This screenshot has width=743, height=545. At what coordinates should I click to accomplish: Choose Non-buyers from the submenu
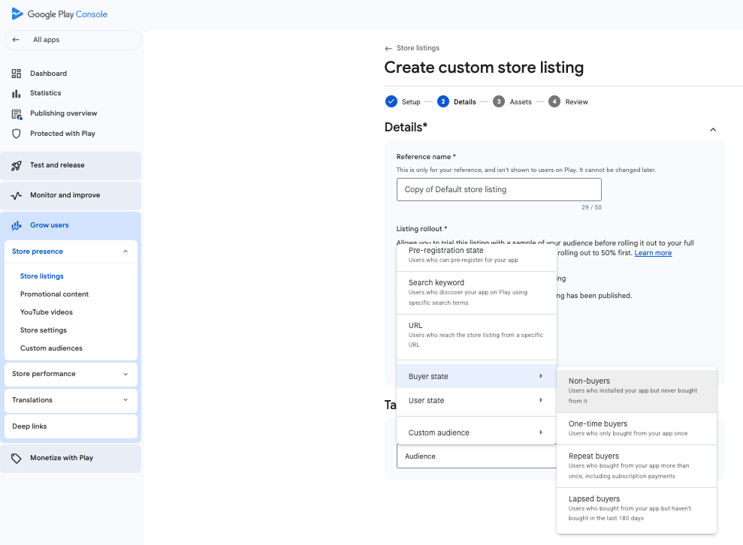tap(636, 390)
